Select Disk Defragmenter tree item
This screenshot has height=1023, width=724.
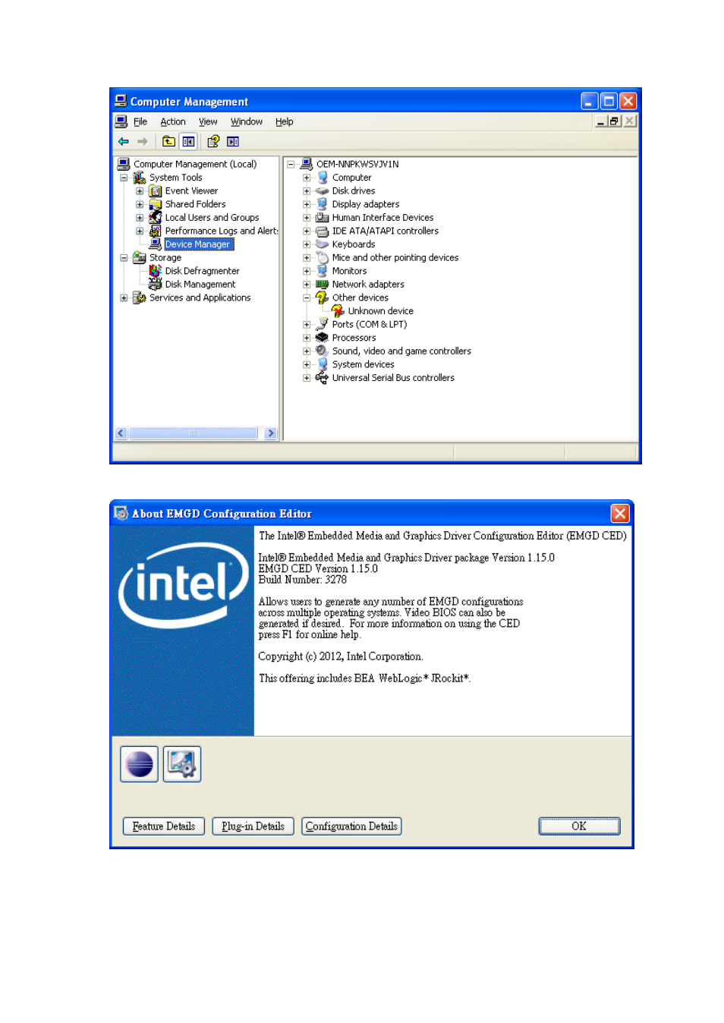tap(202, 271)
